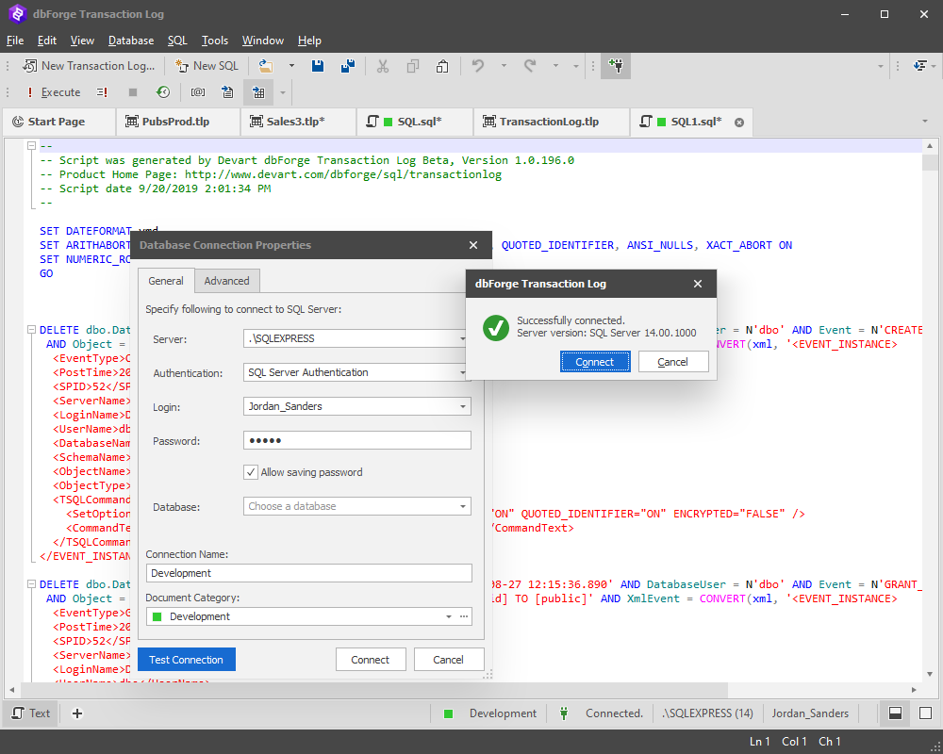The width and height of the screenshot is (943, 754).
Task: Open the Edit menu
Action: point(47,41)
